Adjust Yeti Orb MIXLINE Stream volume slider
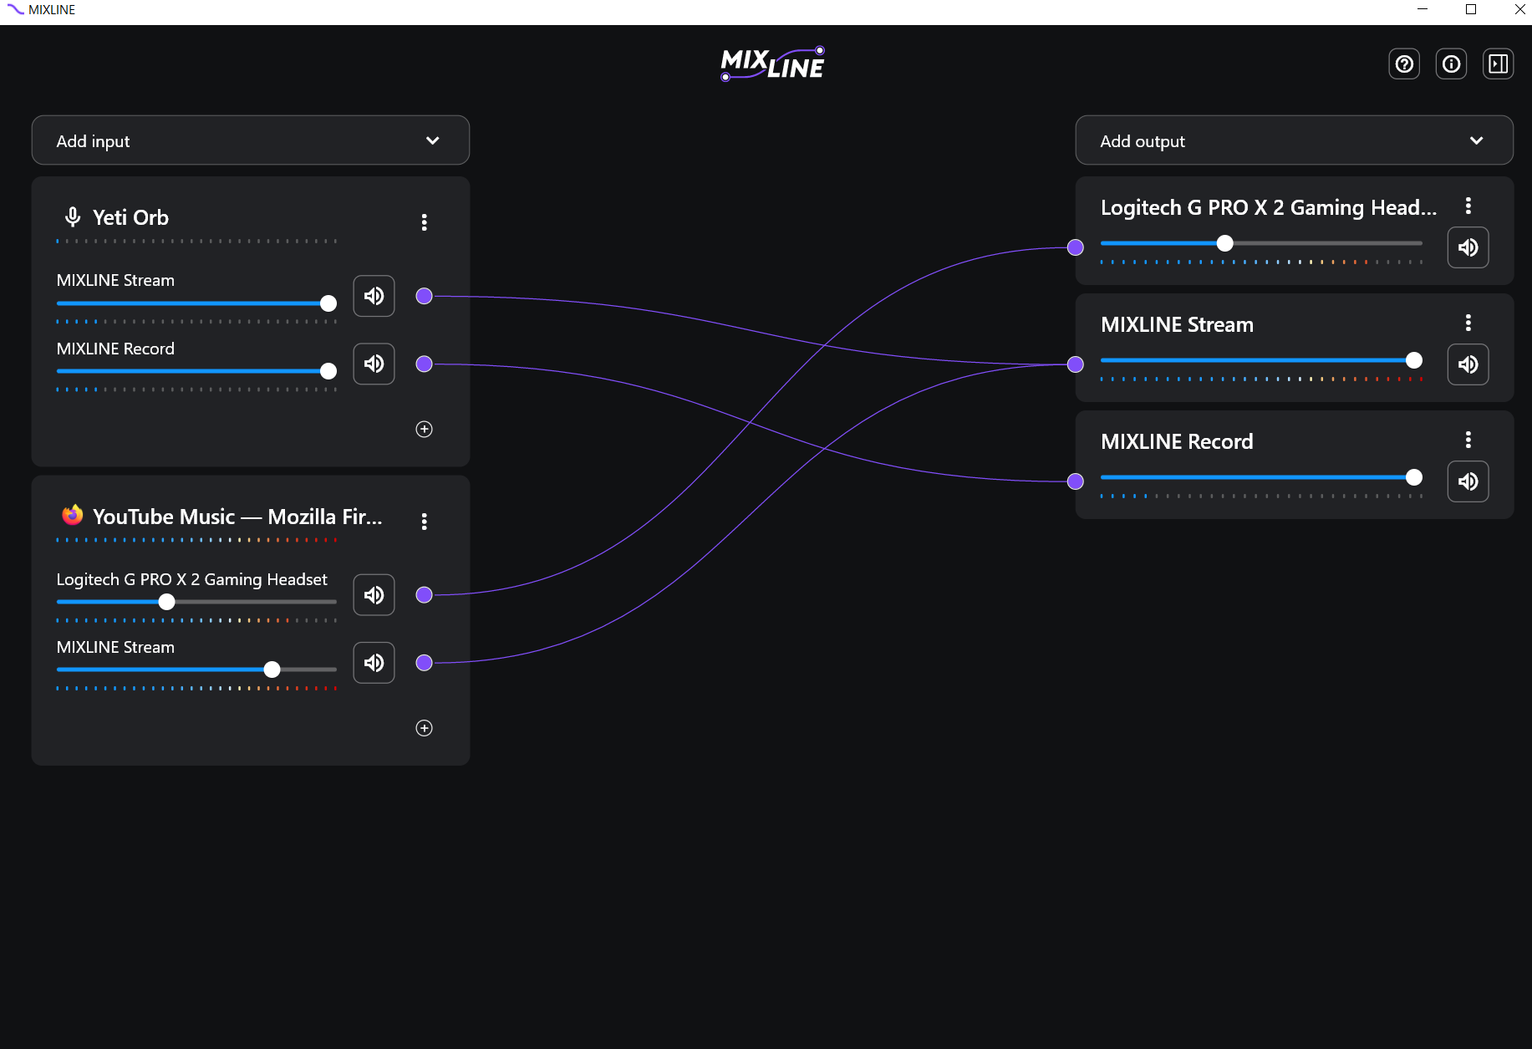This screenshot has width=1532, height=1049. 196,303
